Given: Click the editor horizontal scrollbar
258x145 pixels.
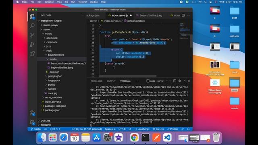Looking at the screenshot, I should [128, 76].
